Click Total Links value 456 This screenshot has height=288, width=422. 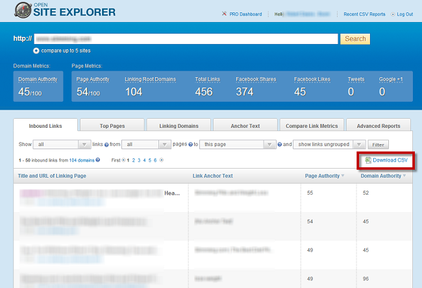pyautogui.click(x=204, y=92)
